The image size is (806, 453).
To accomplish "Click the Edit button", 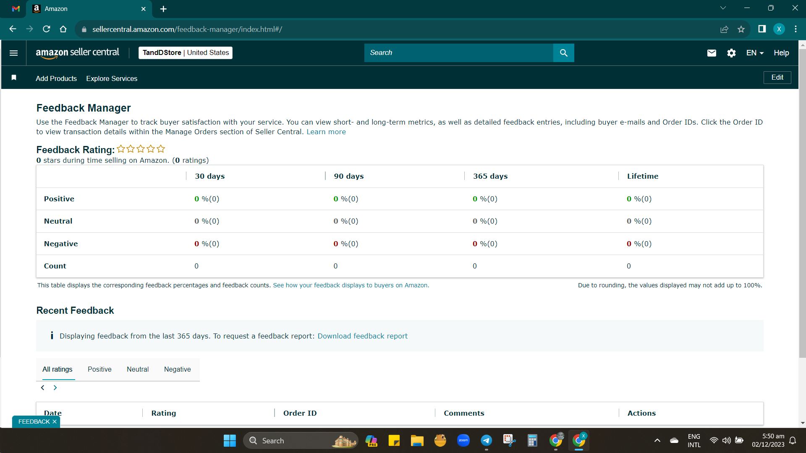I will point(777,78).
